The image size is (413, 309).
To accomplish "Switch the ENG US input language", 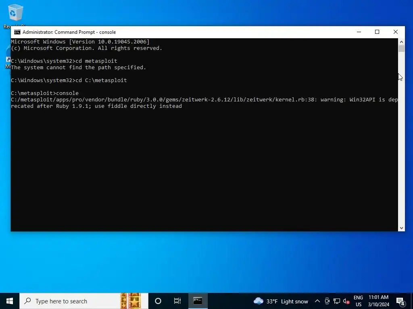I will click(358, 301).
